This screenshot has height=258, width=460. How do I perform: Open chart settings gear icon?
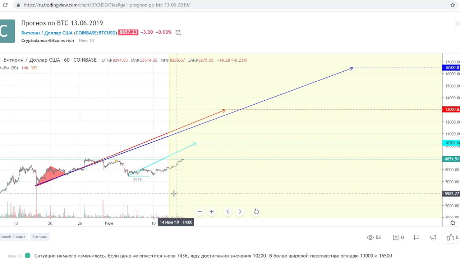click(453, 223)
